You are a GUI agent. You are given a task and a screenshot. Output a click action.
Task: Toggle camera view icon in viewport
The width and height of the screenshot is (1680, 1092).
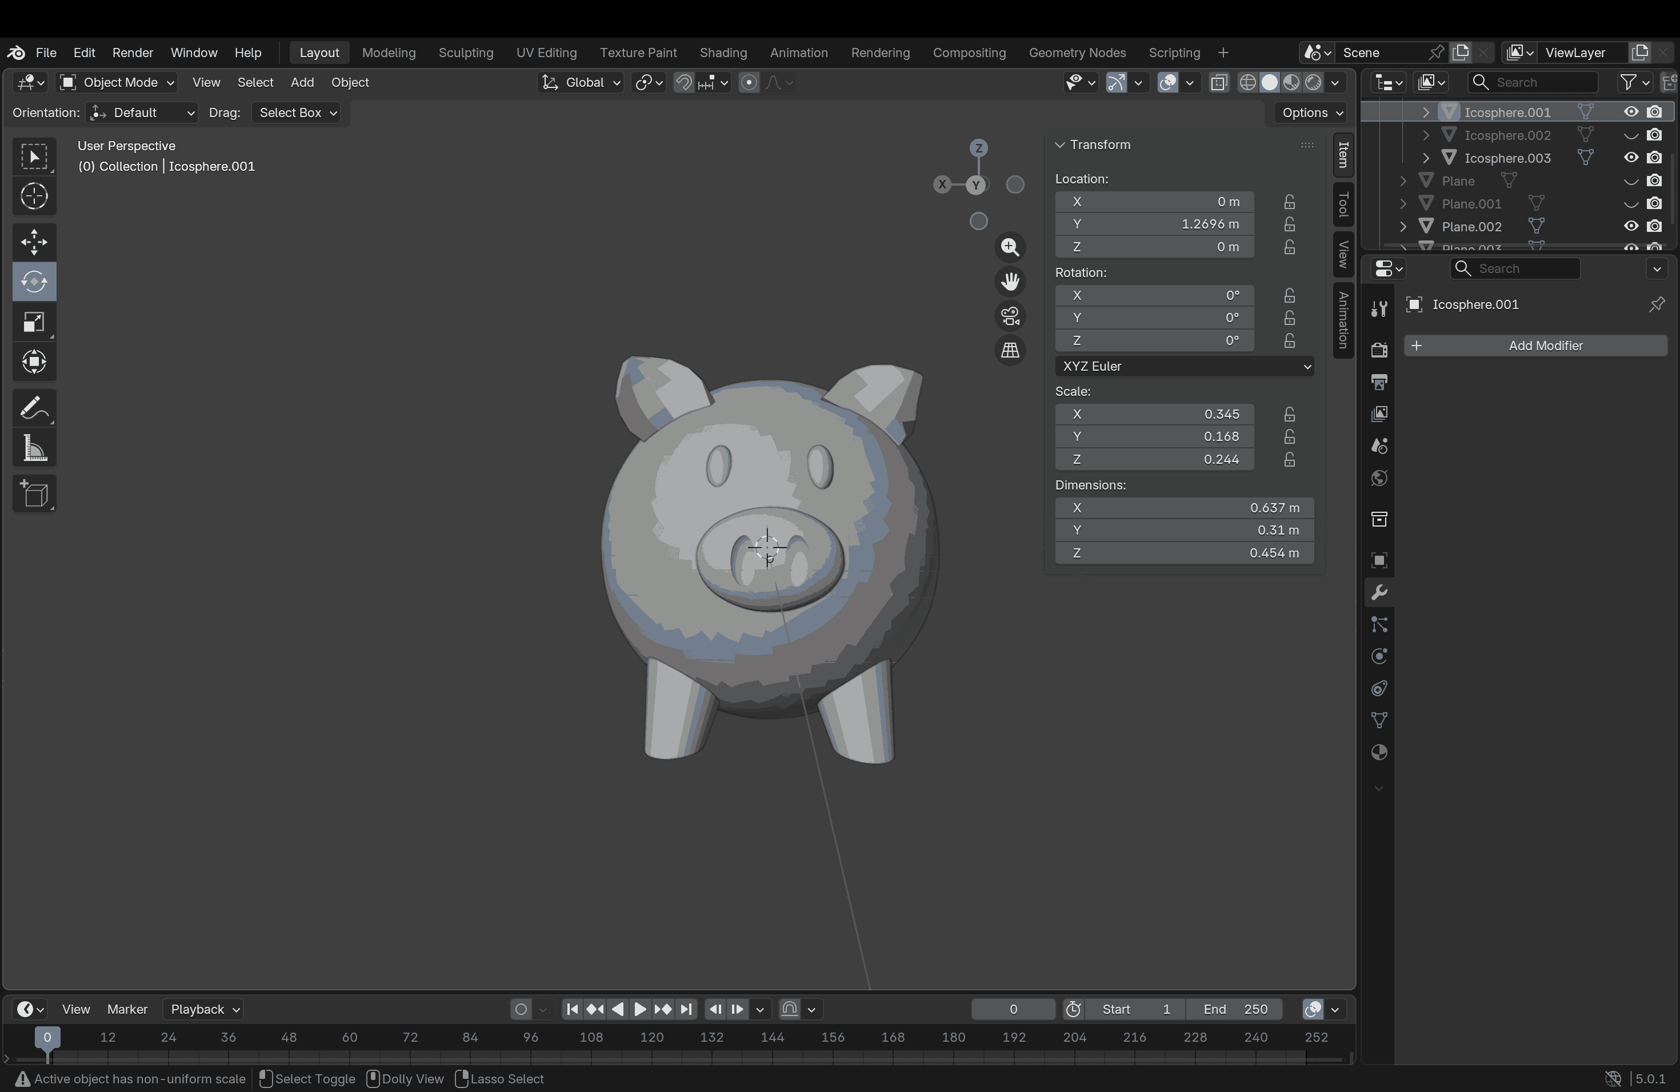(x=1010, y=316)
